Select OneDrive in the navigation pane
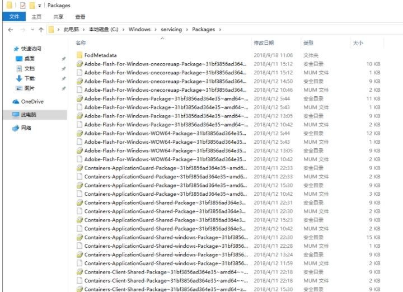The width and height of the screenshot is (403, 292). click(x=32, y=101)
